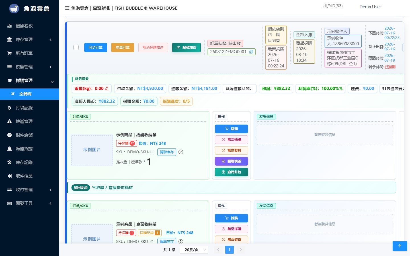Click the 快遞管理 warning triangle icon
The image size is (410, 256).
point(9,121)
